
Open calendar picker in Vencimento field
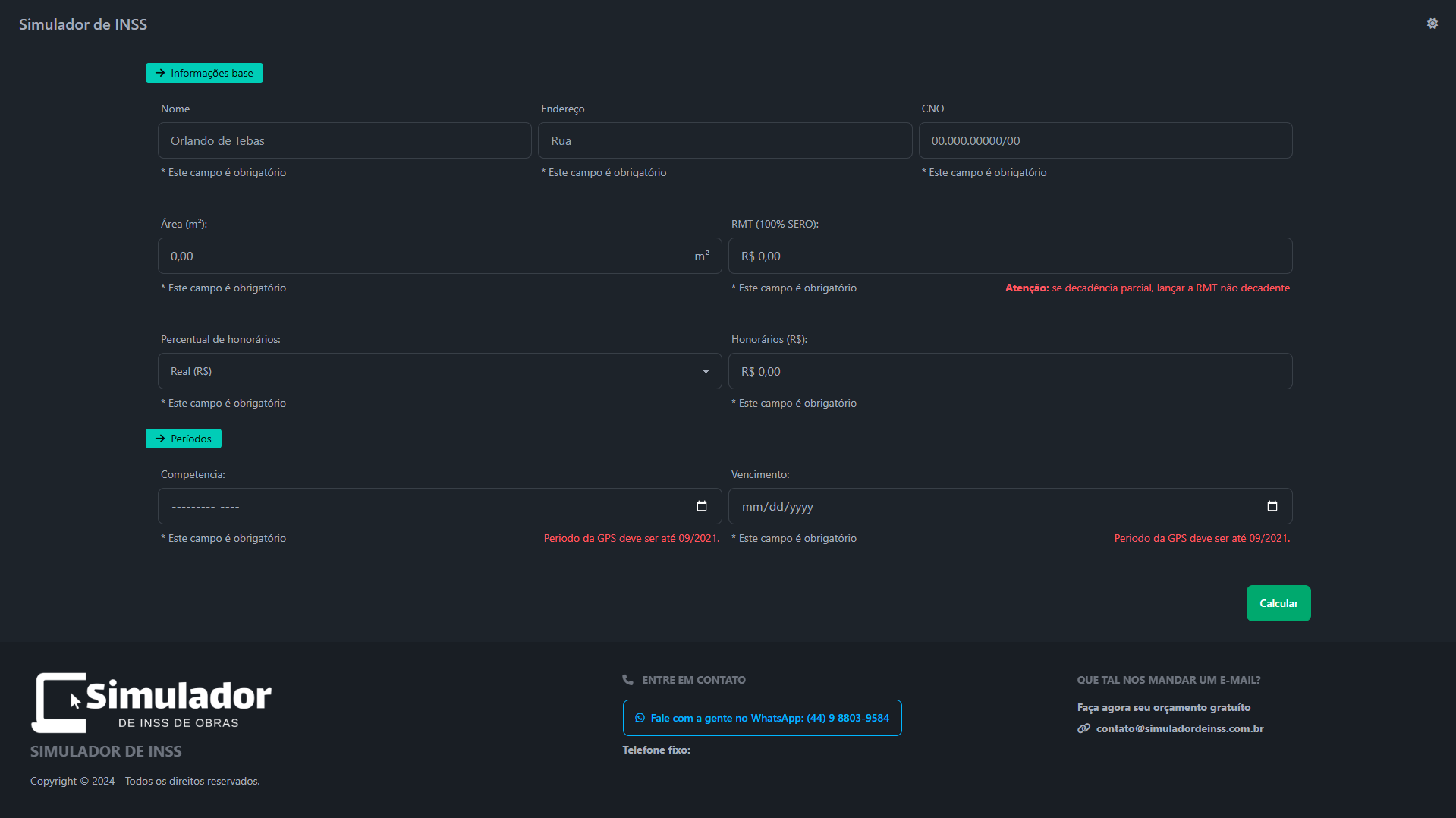tap(1272, 506)
